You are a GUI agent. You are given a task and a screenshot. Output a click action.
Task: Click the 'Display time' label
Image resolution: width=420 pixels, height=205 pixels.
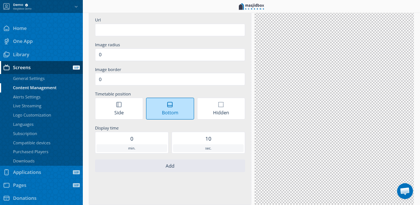tap(107, 128)
